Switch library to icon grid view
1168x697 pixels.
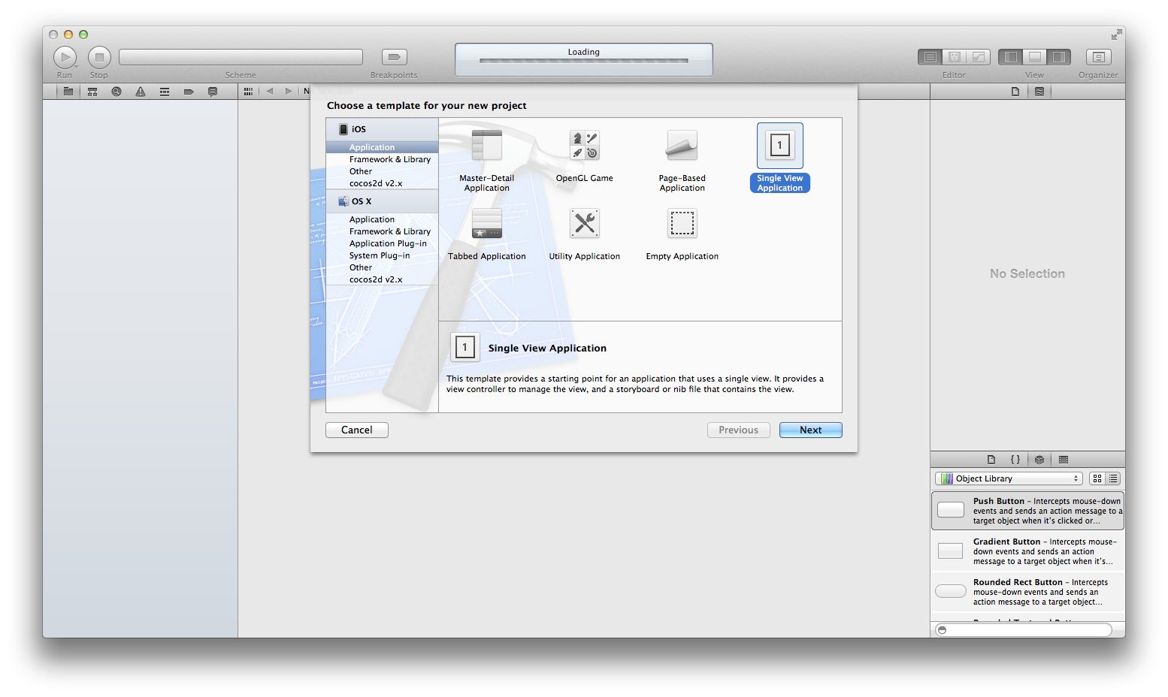(1097, 478)
